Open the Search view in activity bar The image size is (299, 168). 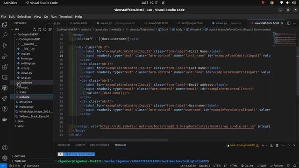tap(5, 35)
